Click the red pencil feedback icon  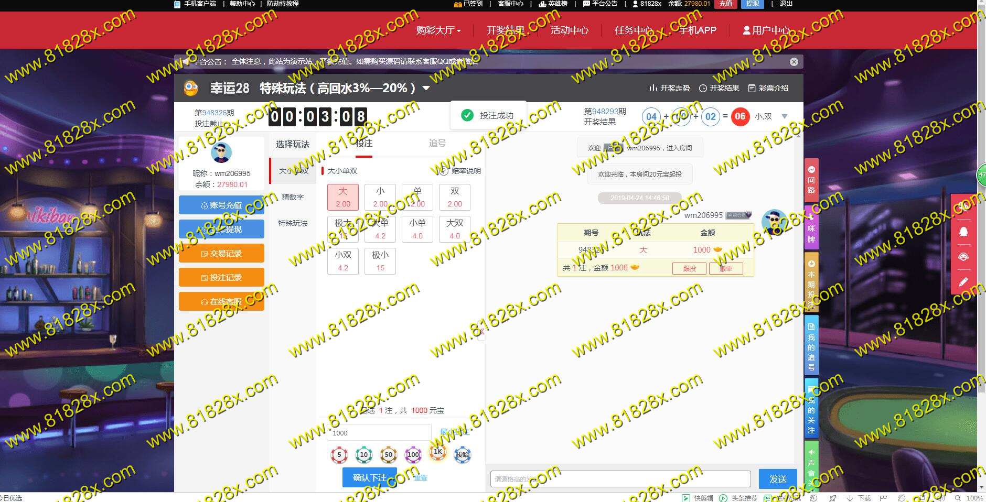click(x=963, y=282)
